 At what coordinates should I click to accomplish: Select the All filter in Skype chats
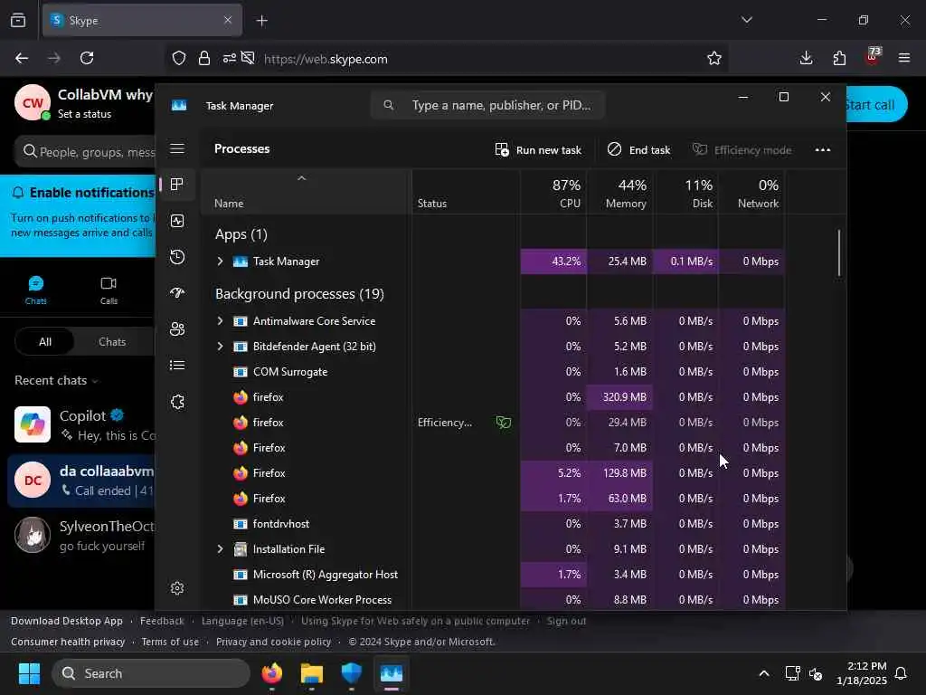(45, 341)
